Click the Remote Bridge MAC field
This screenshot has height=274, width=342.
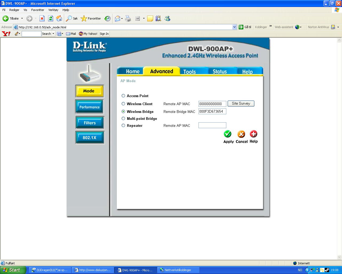(x=212, y=111)
